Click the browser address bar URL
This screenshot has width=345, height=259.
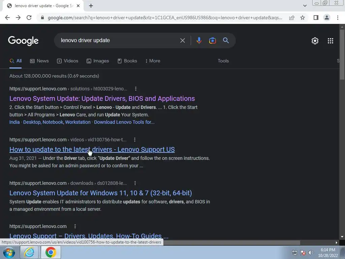(165, 18)
